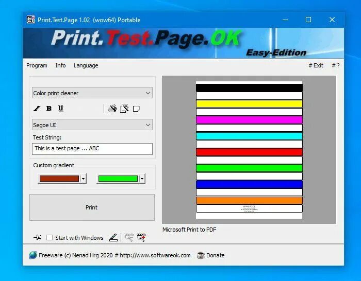Click the test page print preview
The width and height of the screenshot is (361, 281).
(249, 150)
